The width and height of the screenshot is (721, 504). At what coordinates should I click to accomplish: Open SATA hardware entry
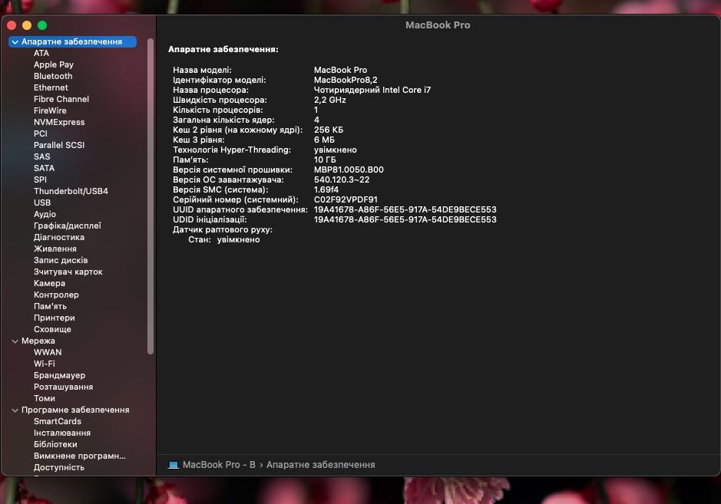click(x=44, y=168)
